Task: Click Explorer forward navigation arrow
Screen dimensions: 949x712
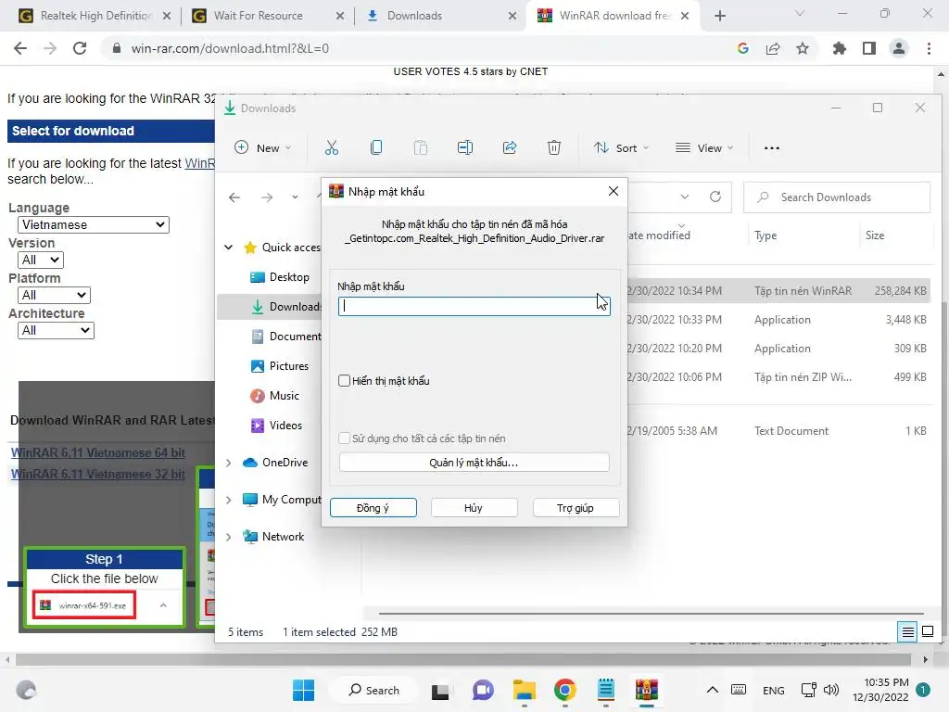Action: (x=267, y=197)
